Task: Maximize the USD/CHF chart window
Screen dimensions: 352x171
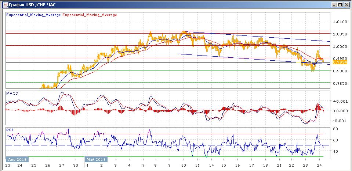Action: 340,4
